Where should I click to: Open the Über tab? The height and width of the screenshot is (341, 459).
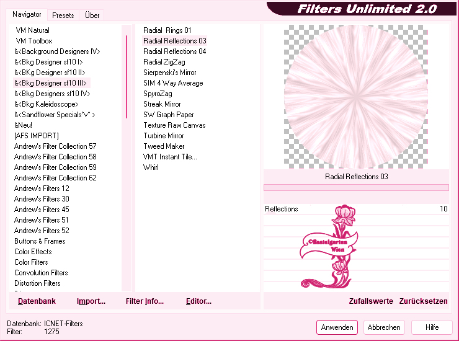(92, 15)
